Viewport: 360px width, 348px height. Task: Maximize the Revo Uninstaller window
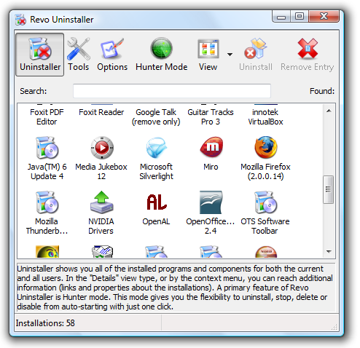tap(300, 17)
